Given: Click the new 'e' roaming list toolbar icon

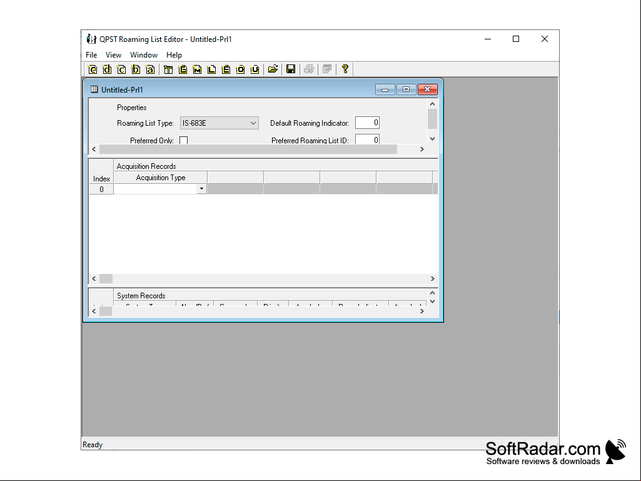Looking at the screenshot, I should [93, 69].
